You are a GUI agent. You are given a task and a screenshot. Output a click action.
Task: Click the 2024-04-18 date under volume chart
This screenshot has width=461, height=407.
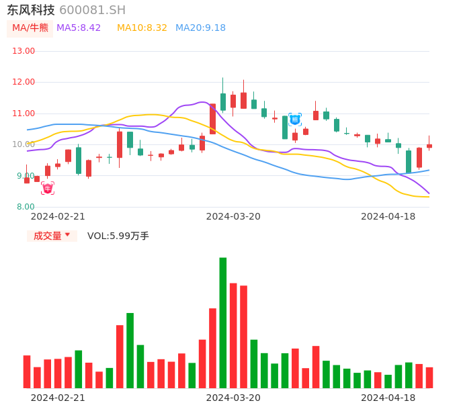(x=388, y=398)
